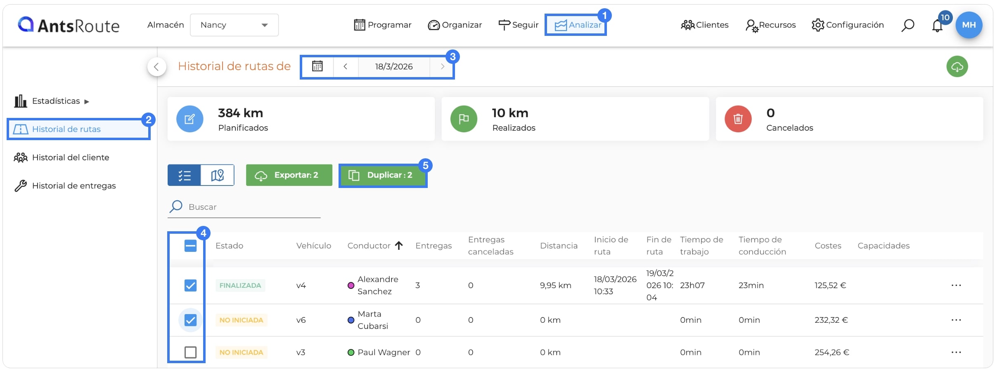The image size is (995, 371).
Task: Click the magnifier search icon in header
Action: [x=907, y=26]
